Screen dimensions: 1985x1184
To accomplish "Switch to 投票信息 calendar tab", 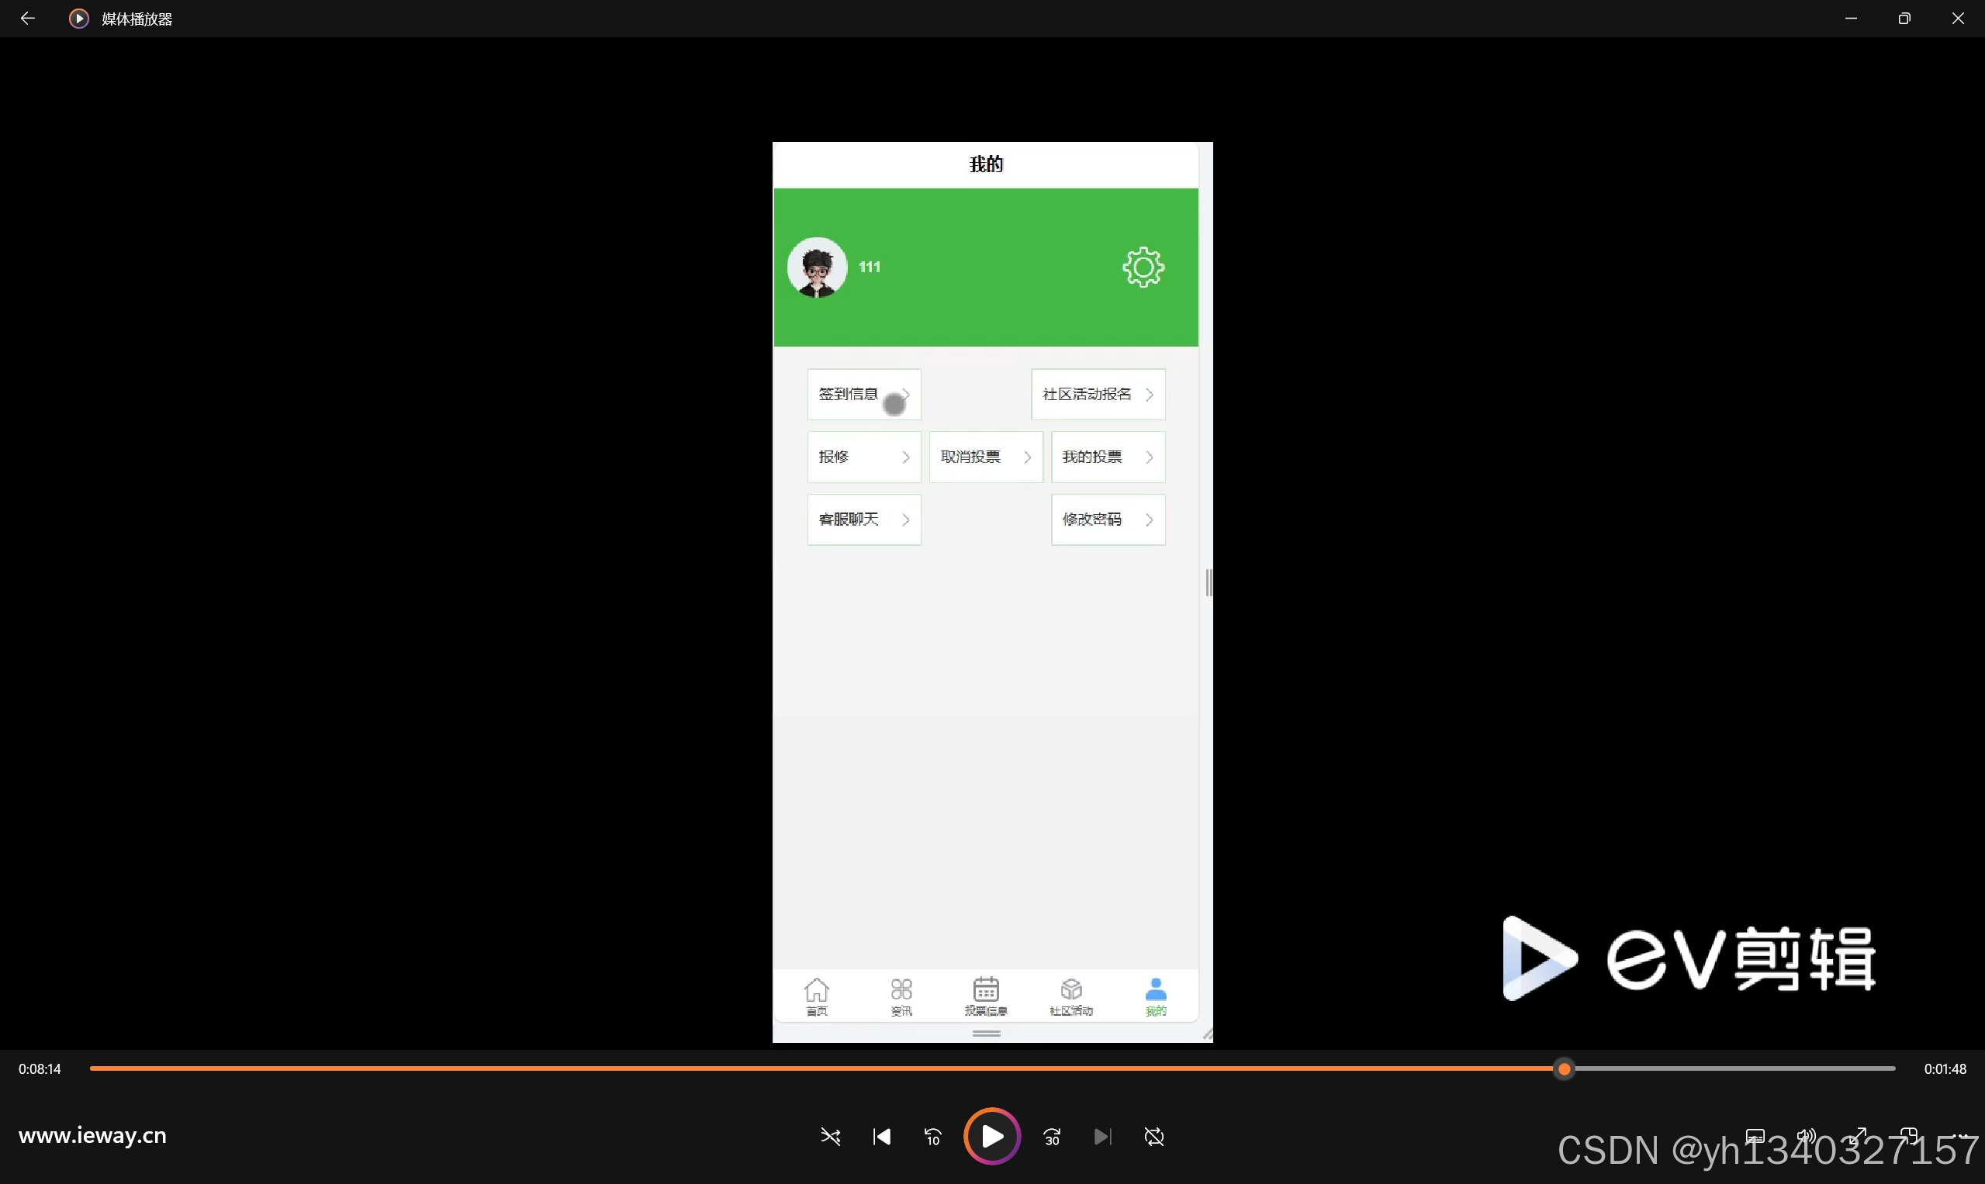I will [x=986, y=996].
